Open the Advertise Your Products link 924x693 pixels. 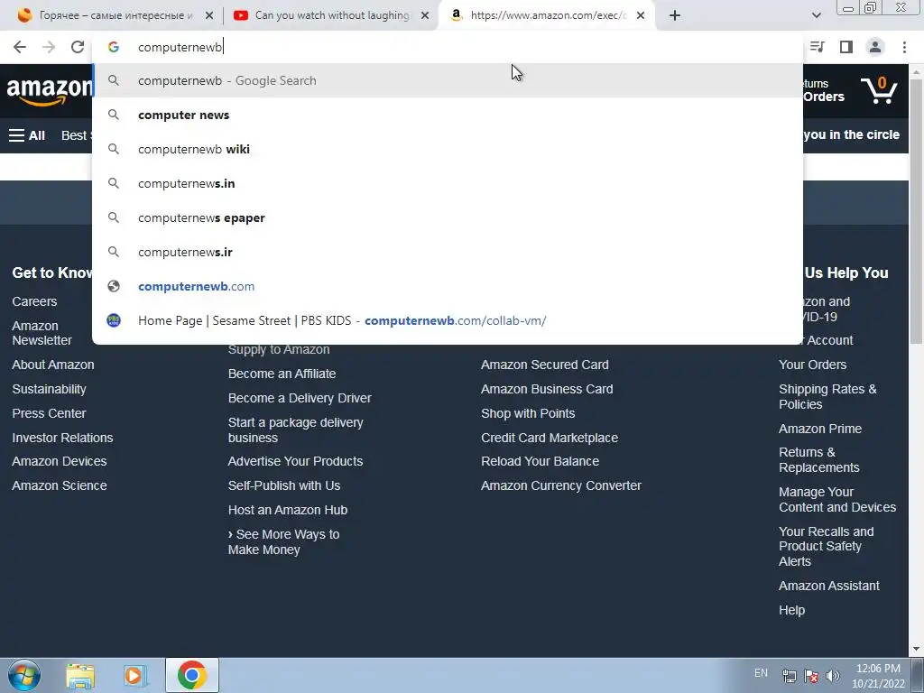(295, 461)
